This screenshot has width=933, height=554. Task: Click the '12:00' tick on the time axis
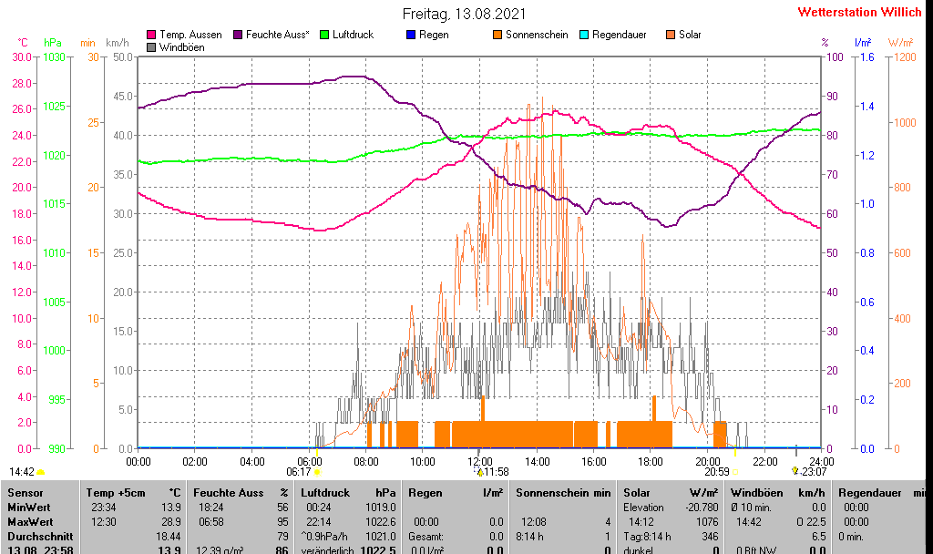point(479,462)
